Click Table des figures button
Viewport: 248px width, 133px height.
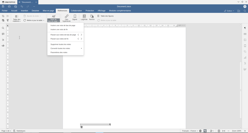pyautogui.click(x=105, y=16)
